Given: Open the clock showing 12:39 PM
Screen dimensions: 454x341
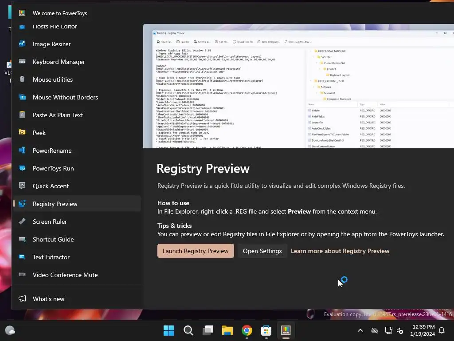Looking at the screenshot, I should [x=423, y=330].
